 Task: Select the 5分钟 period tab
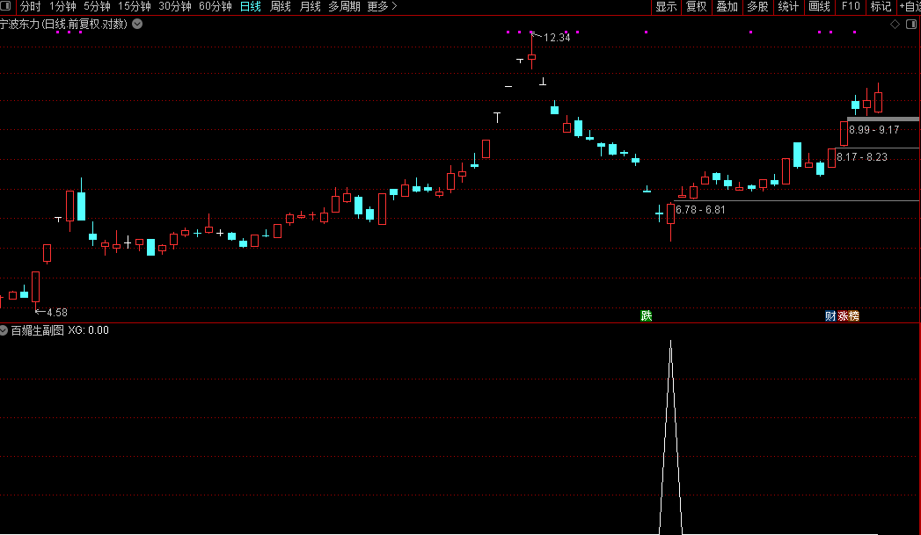point(97,6)
